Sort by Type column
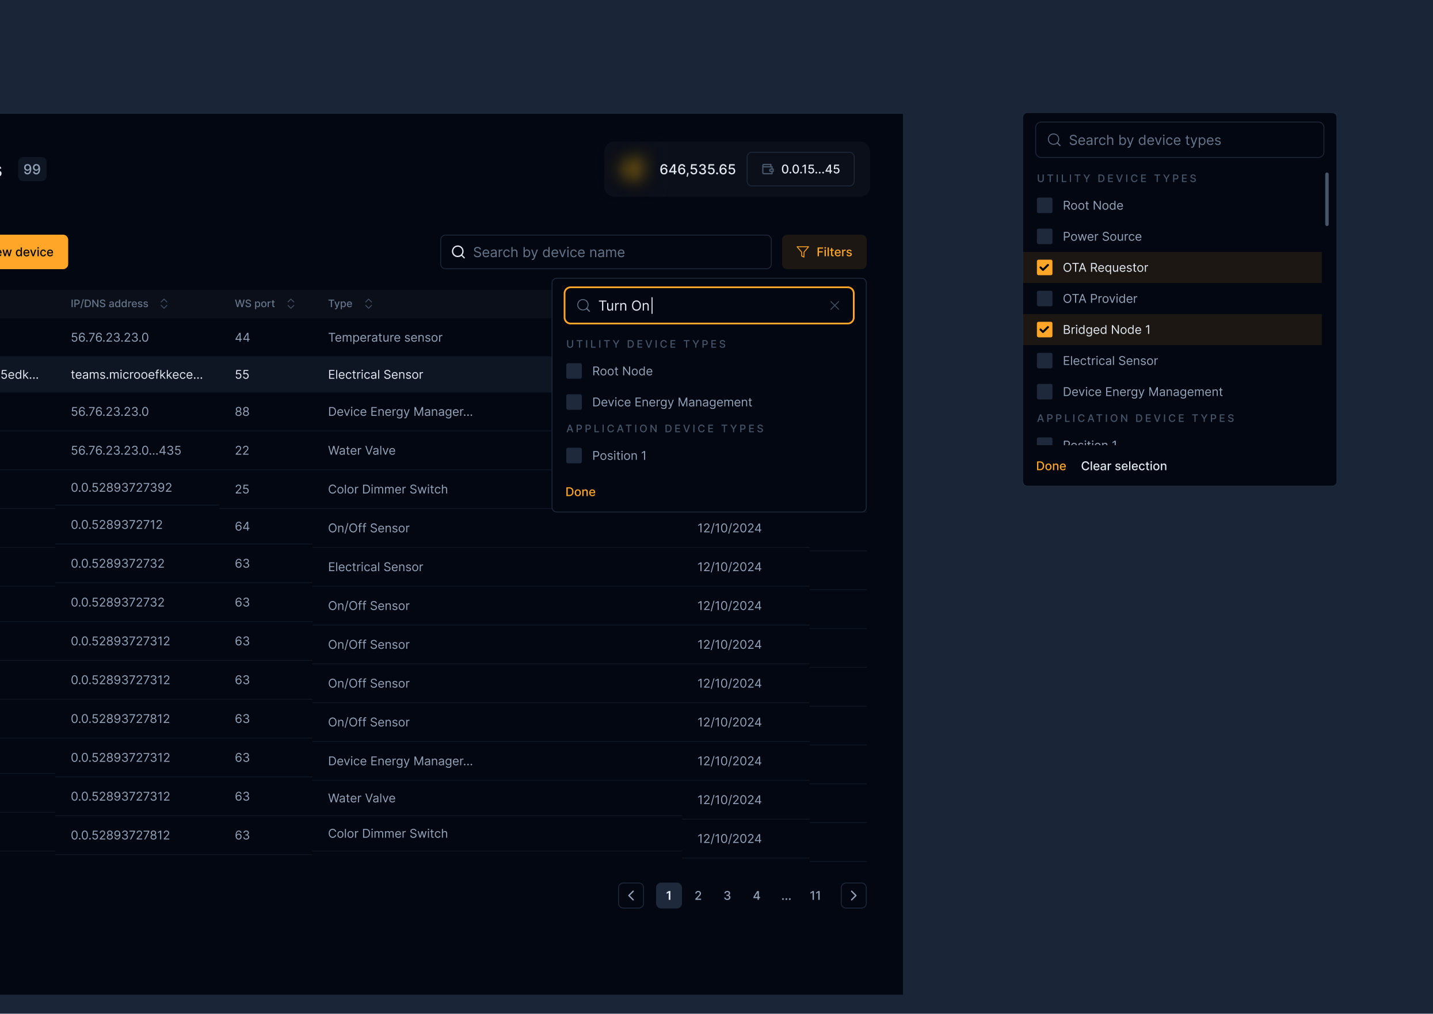This screenshot has width=1433, height=1014. coord(368,304)
